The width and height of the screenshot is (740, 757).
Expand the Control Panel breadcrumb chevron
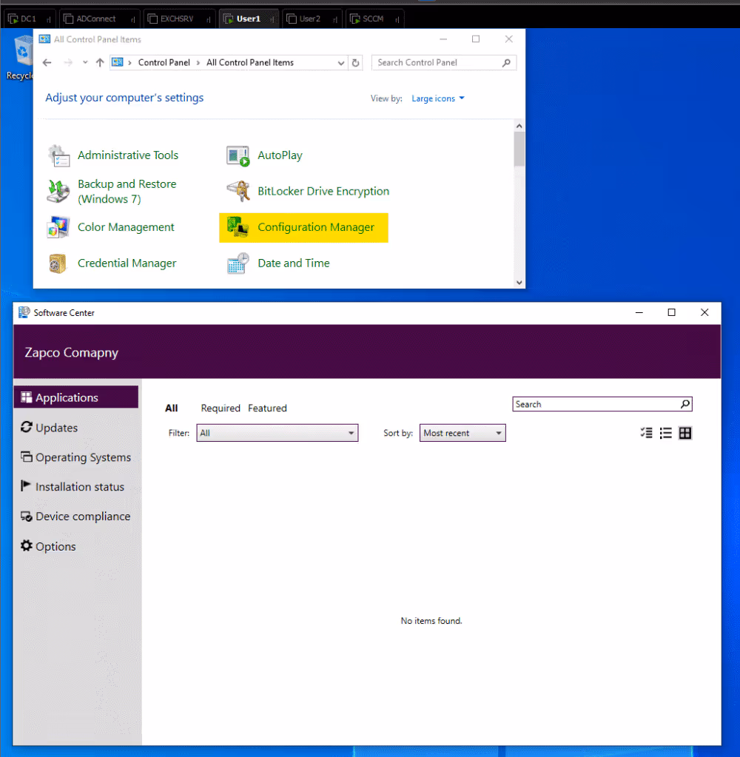[129, 63]
